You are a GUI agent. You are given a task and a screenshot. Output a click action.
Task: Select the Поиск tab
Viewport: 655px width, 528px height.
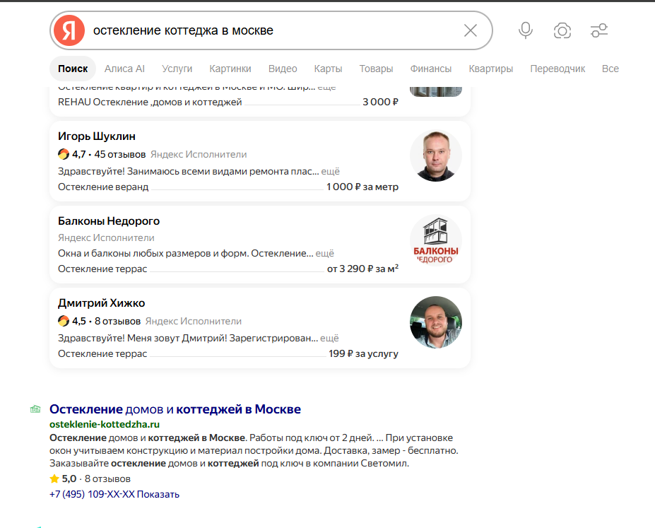click(x=73, y=69)
